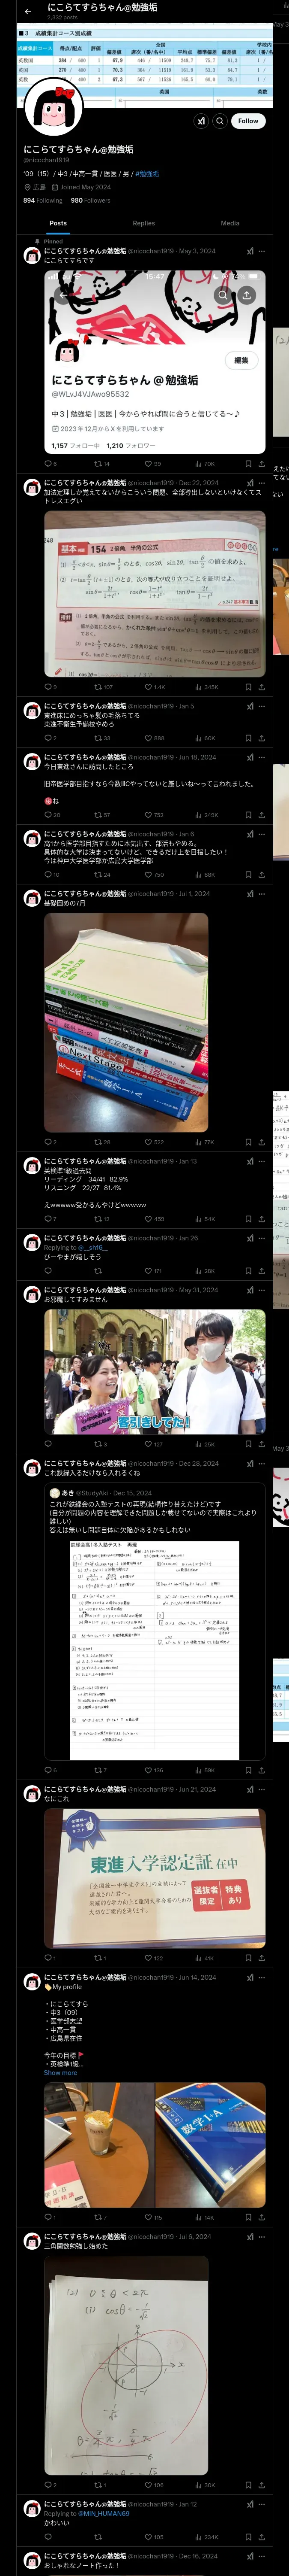Open the pinned post's profile screenshot image
Image resolution: width=289 pixels, height=2576 pixels.
155,362
